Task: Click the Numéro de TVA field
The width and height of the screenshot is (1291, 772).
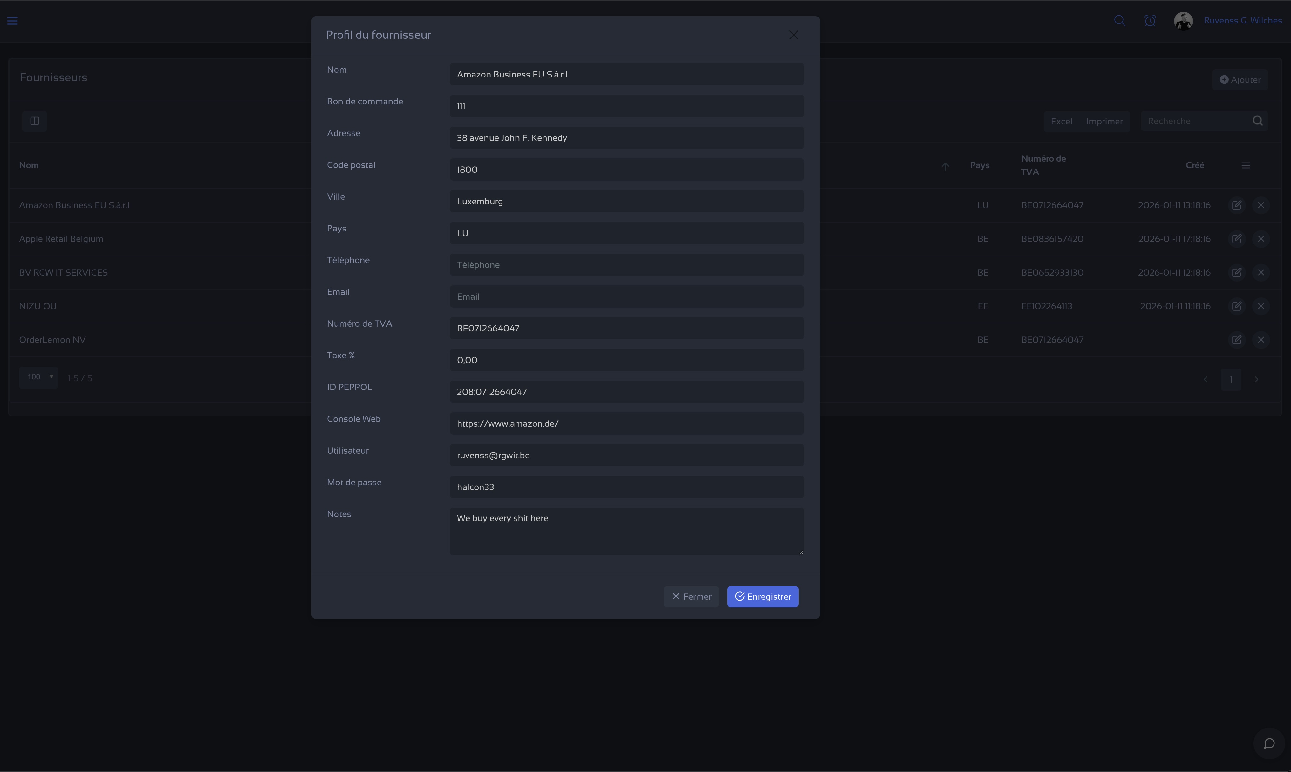Action: pyautogui.click(x=626, y=328)
